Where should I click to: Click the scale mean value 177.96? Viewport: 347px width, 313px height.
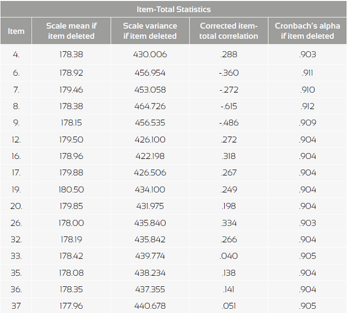(x=70, y=306)
